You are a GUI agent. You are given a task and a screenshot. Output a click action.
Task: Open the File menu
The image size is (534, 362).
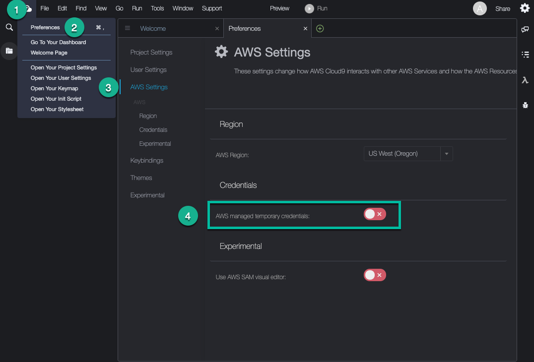45,8
